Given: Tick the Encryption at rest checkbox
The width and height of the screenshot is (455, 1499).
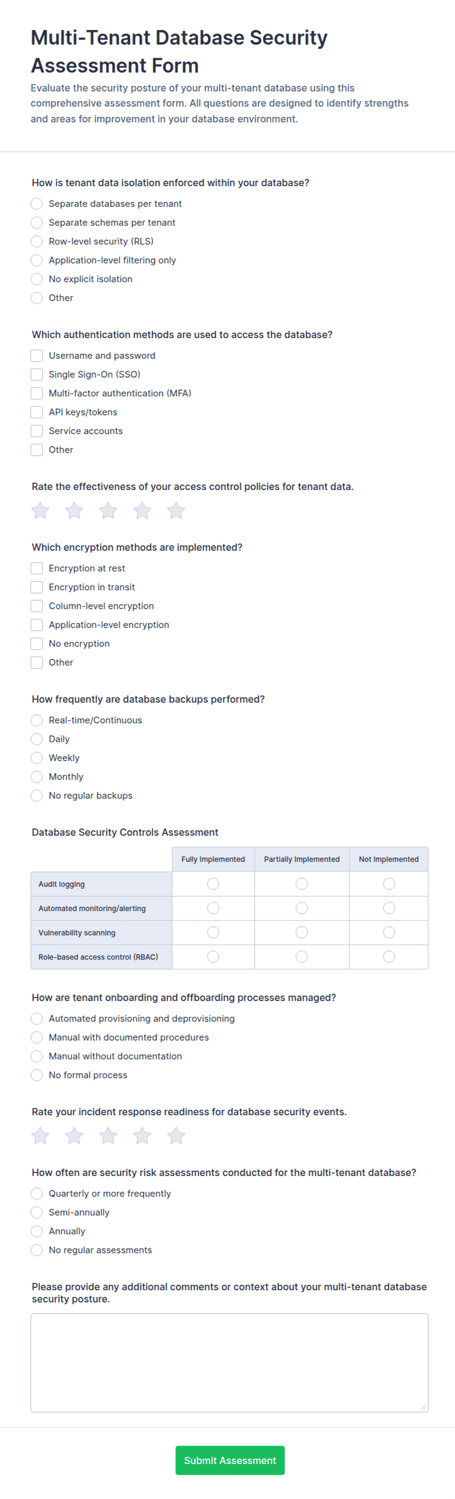Looking at the screenshot, I should pyautogui.click(x=37, y=568).
